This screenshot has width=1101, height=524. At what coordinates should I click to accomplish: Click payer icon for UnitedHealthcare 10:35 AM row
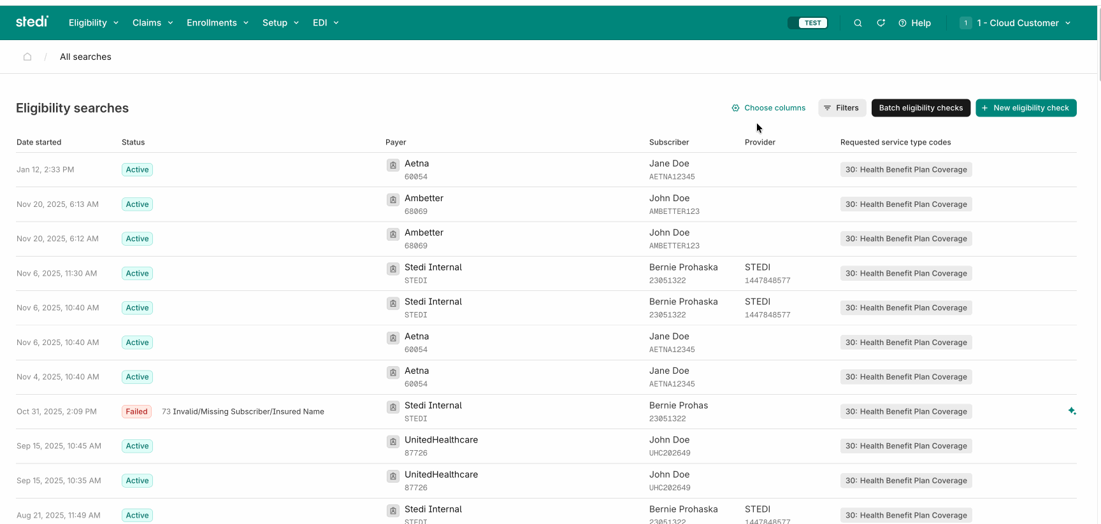[393, 476]
